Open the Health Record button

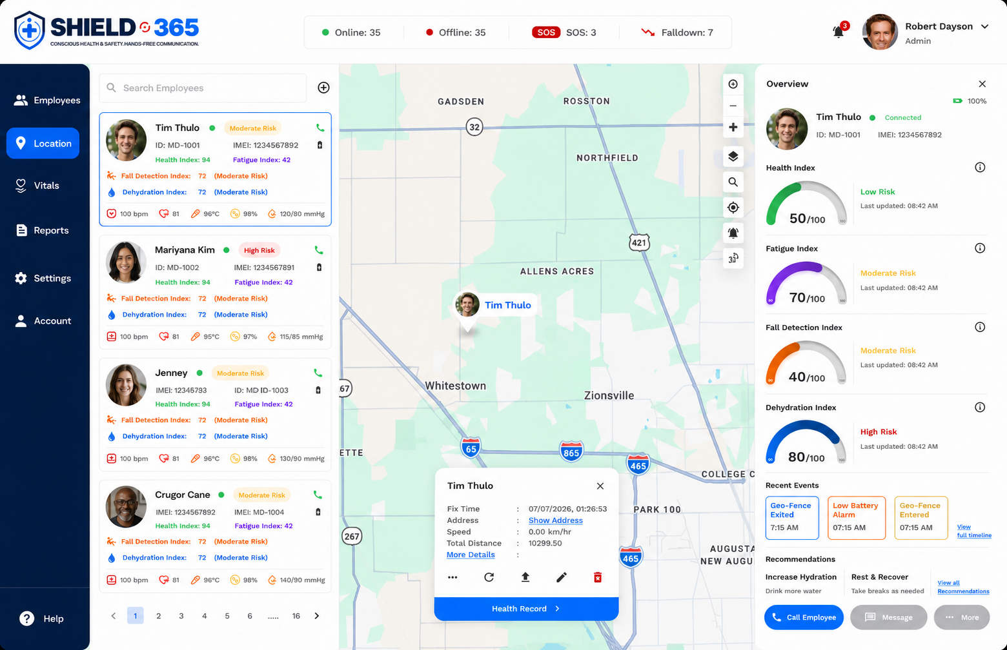point(526,609)
